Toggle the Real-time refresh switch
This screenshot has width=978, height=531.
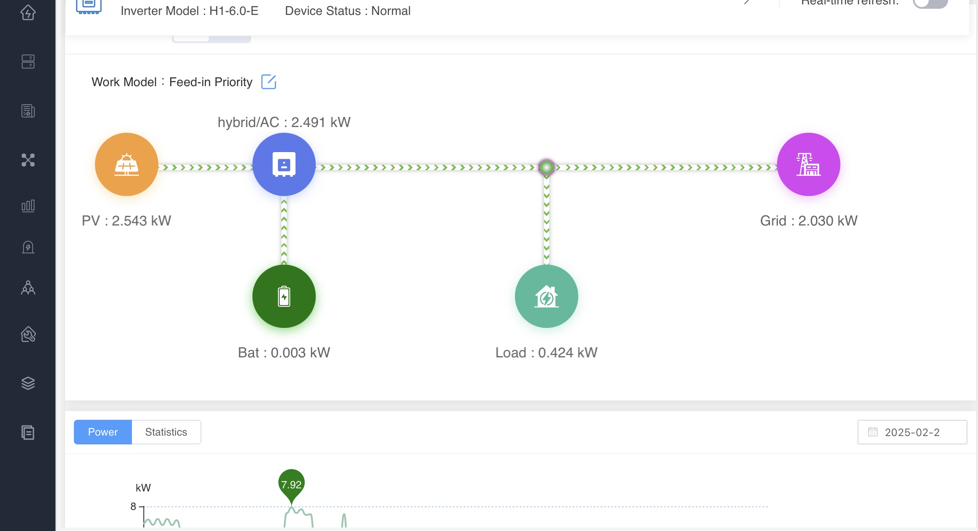coord(930,3)
